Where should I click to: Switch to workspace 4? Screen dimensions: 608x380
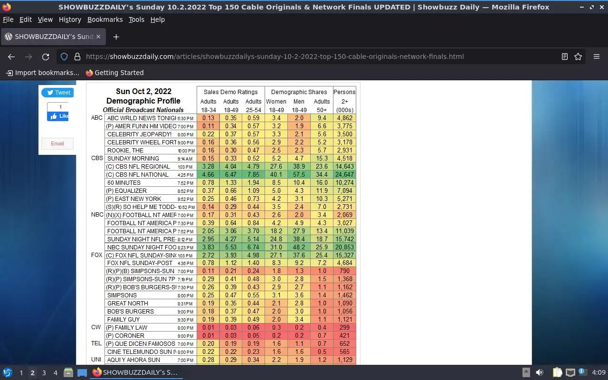pos(55,373)
